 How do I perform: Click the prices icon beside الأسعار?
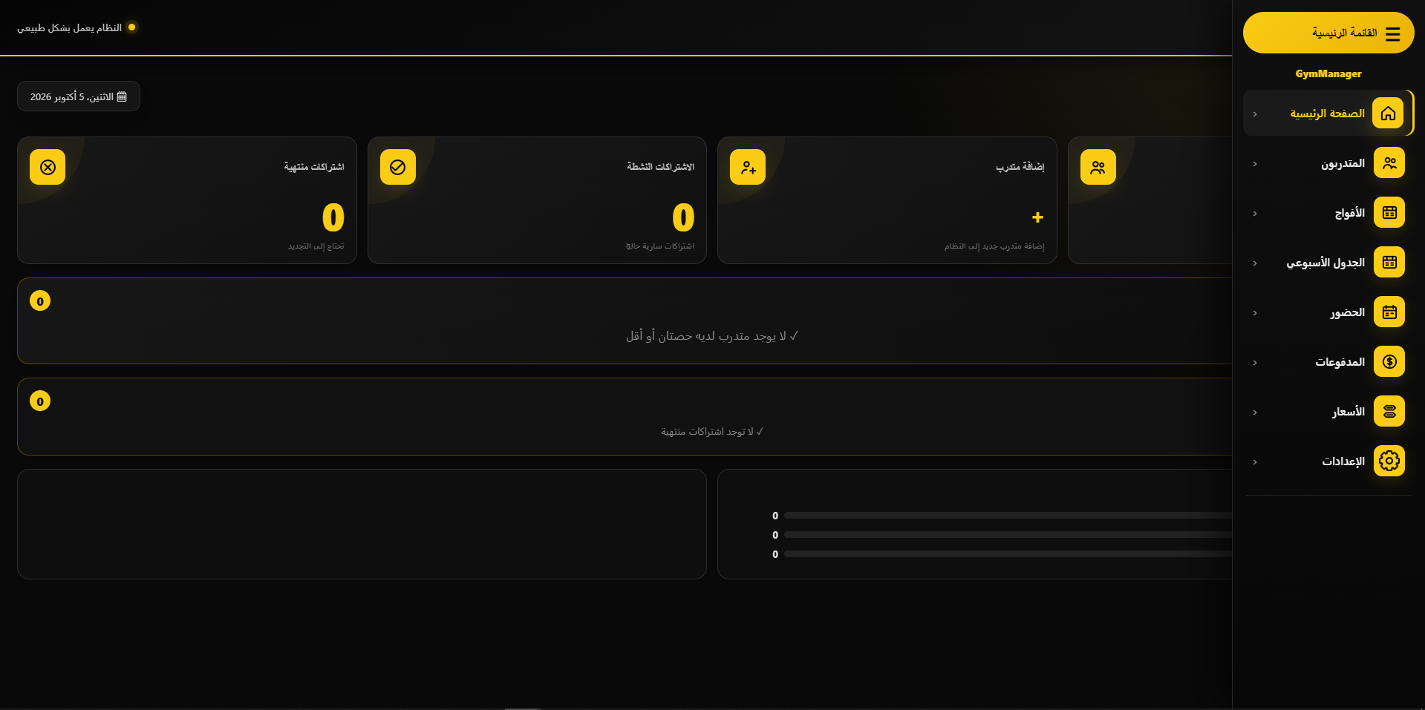click(x=1389, y=412)
